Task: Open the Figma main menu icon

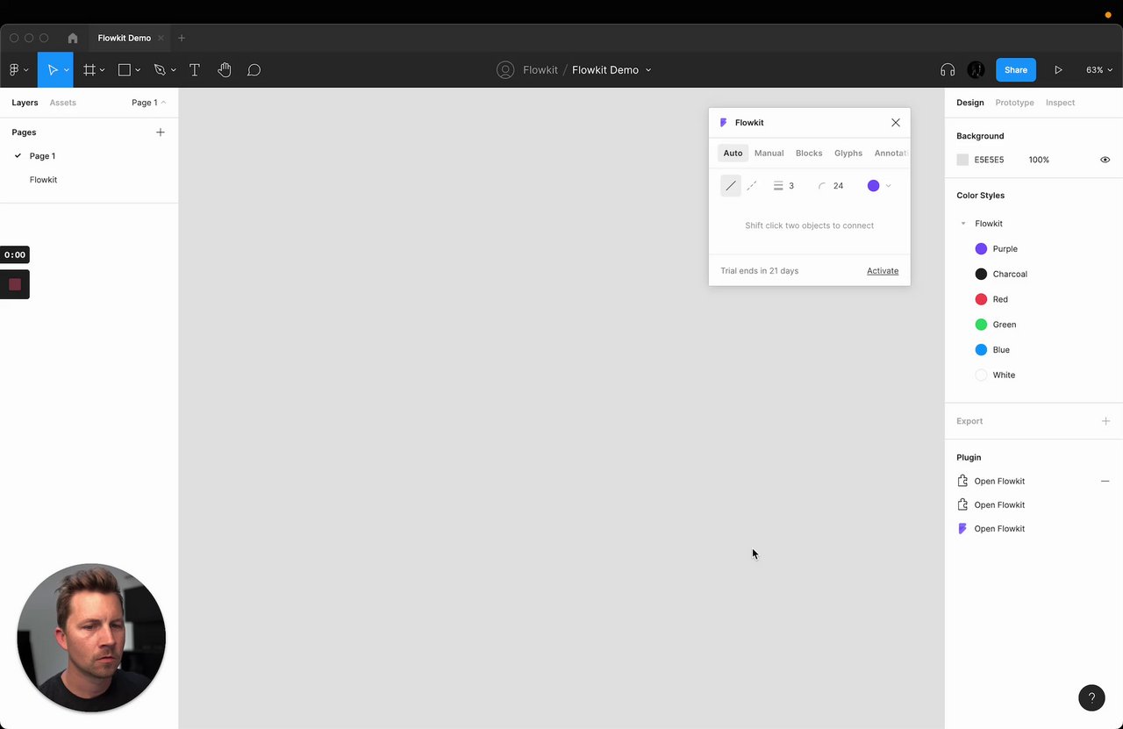Action: click(14, 70)
